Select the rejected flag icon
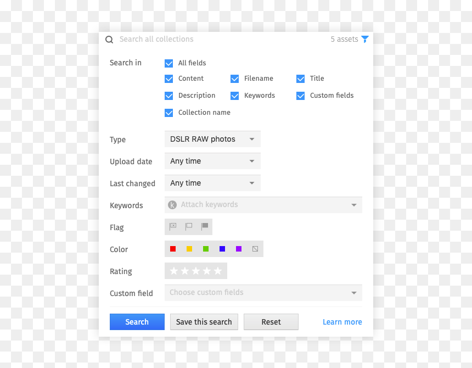 pos(173,226)
